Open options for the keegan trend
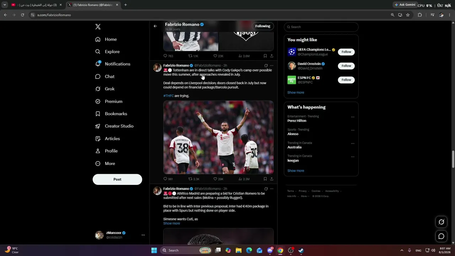Screen dimensions: 455x256 [x=353, y=157]
